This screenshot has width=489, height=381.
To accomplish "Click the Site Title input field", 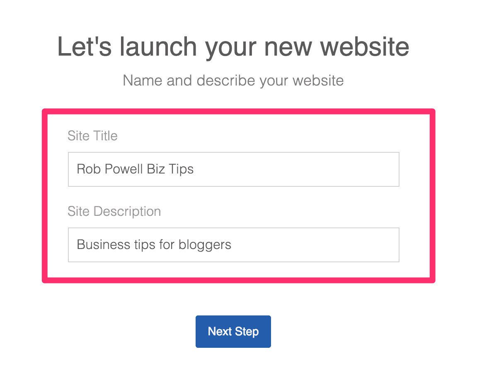I will pos(233,169).
